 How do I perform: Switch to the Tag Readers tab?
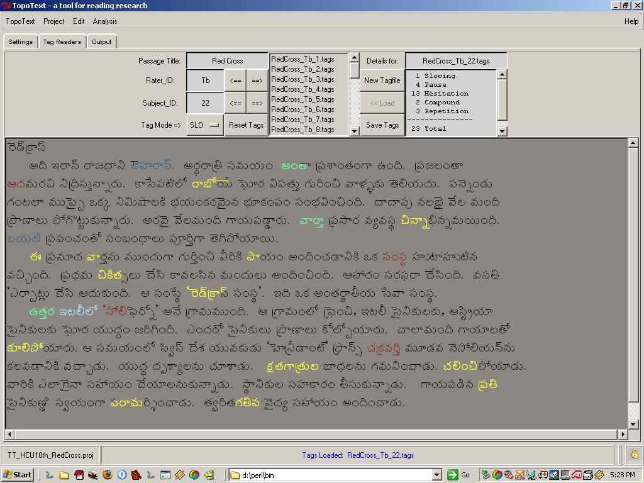point(62,42)
